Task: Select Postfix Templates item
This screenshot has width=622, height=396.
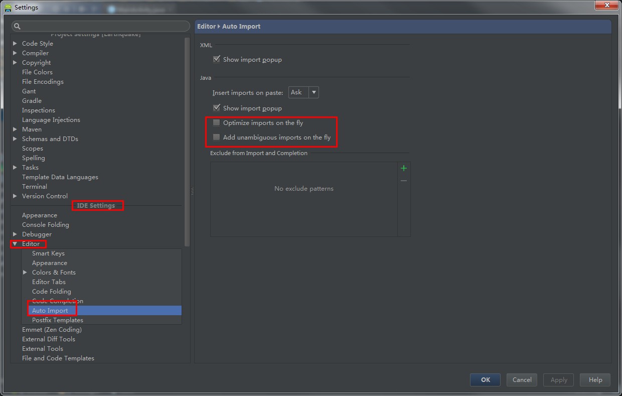Action: click(x=58, y=320)
